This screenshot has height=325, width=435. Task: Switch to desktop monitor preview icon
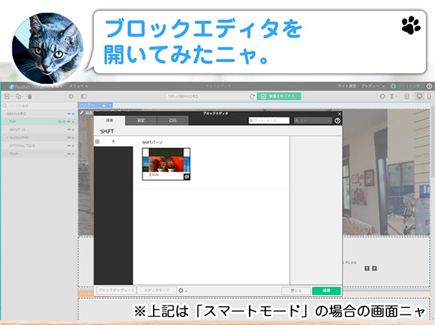pyautogui.click(x=419, y=96)
